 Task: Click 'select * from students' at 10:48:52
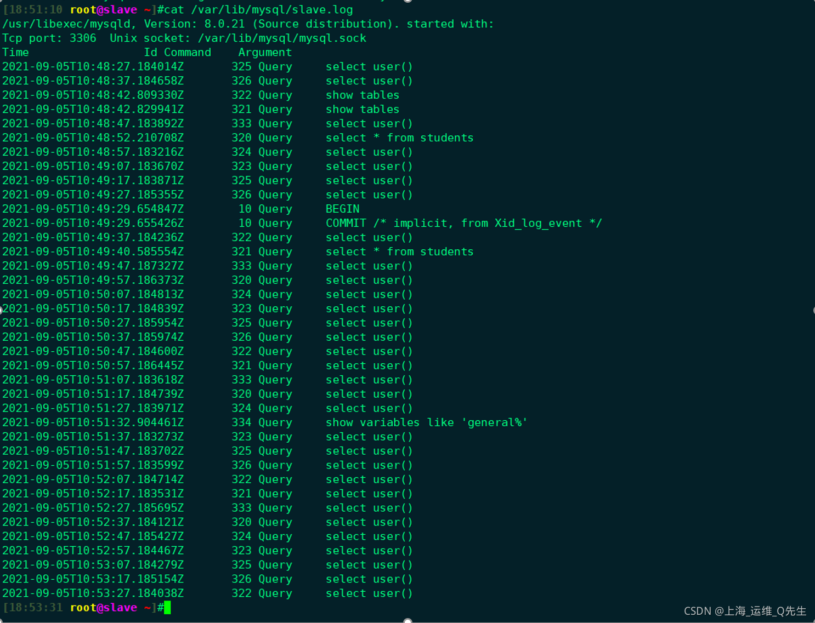[x=400, y=138]
